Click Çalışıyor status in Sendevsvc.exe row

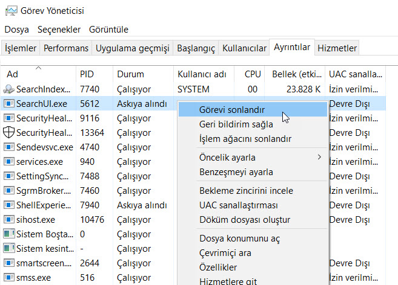[x=134, y=147]
